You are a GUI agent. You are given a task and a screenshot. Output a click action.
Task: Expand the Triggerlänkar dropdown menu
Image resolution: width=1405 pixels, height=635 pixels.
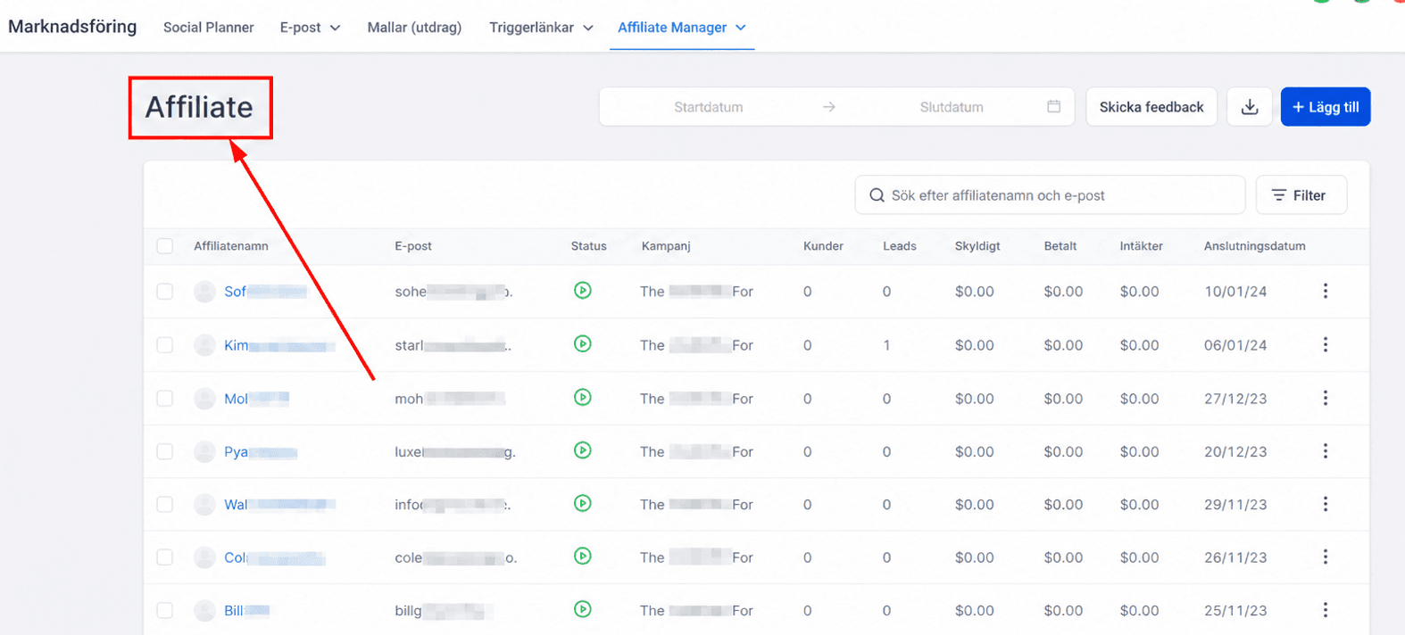(x=541, y=28)
